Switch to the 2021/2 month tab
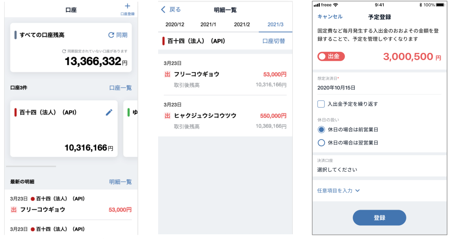 pyautogui.click(x=242, y=24)
